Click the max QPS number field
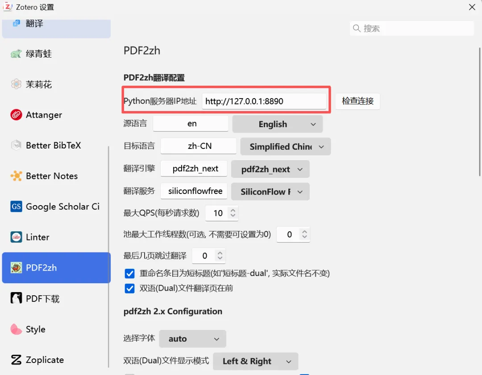Image resolution: width=482 pixels, height=375 pixels. point(222,213)
